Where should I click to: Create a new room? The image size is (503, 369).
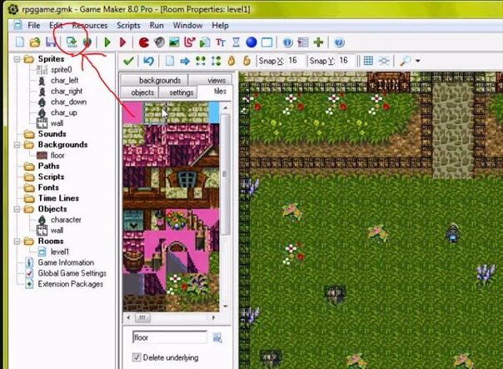coord(266,42)
